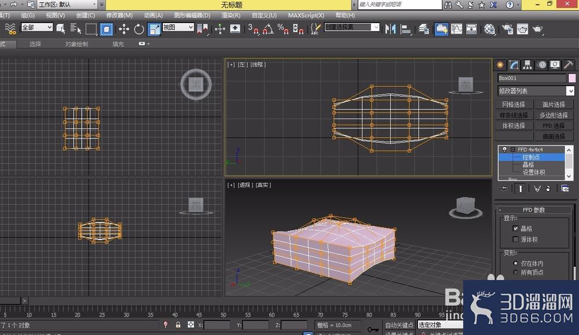This screenshot has width=579, height=335.
Task: Open 创建选择集 dropdown
Action: point(351,27)
